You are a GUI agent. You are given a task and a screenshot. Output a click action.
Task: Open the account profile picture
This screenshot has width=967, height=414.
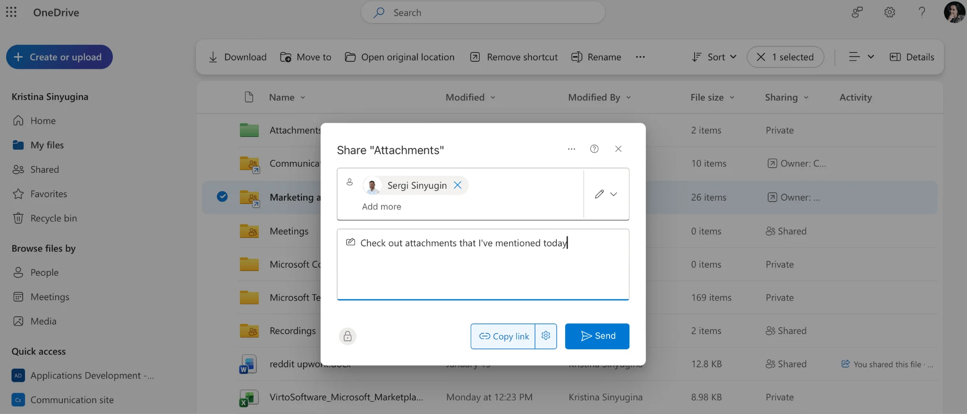954,12
